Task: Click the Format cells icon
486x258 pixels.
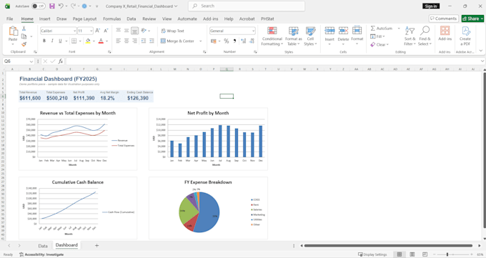Action: pyautogui.click(x=357, y=31)
